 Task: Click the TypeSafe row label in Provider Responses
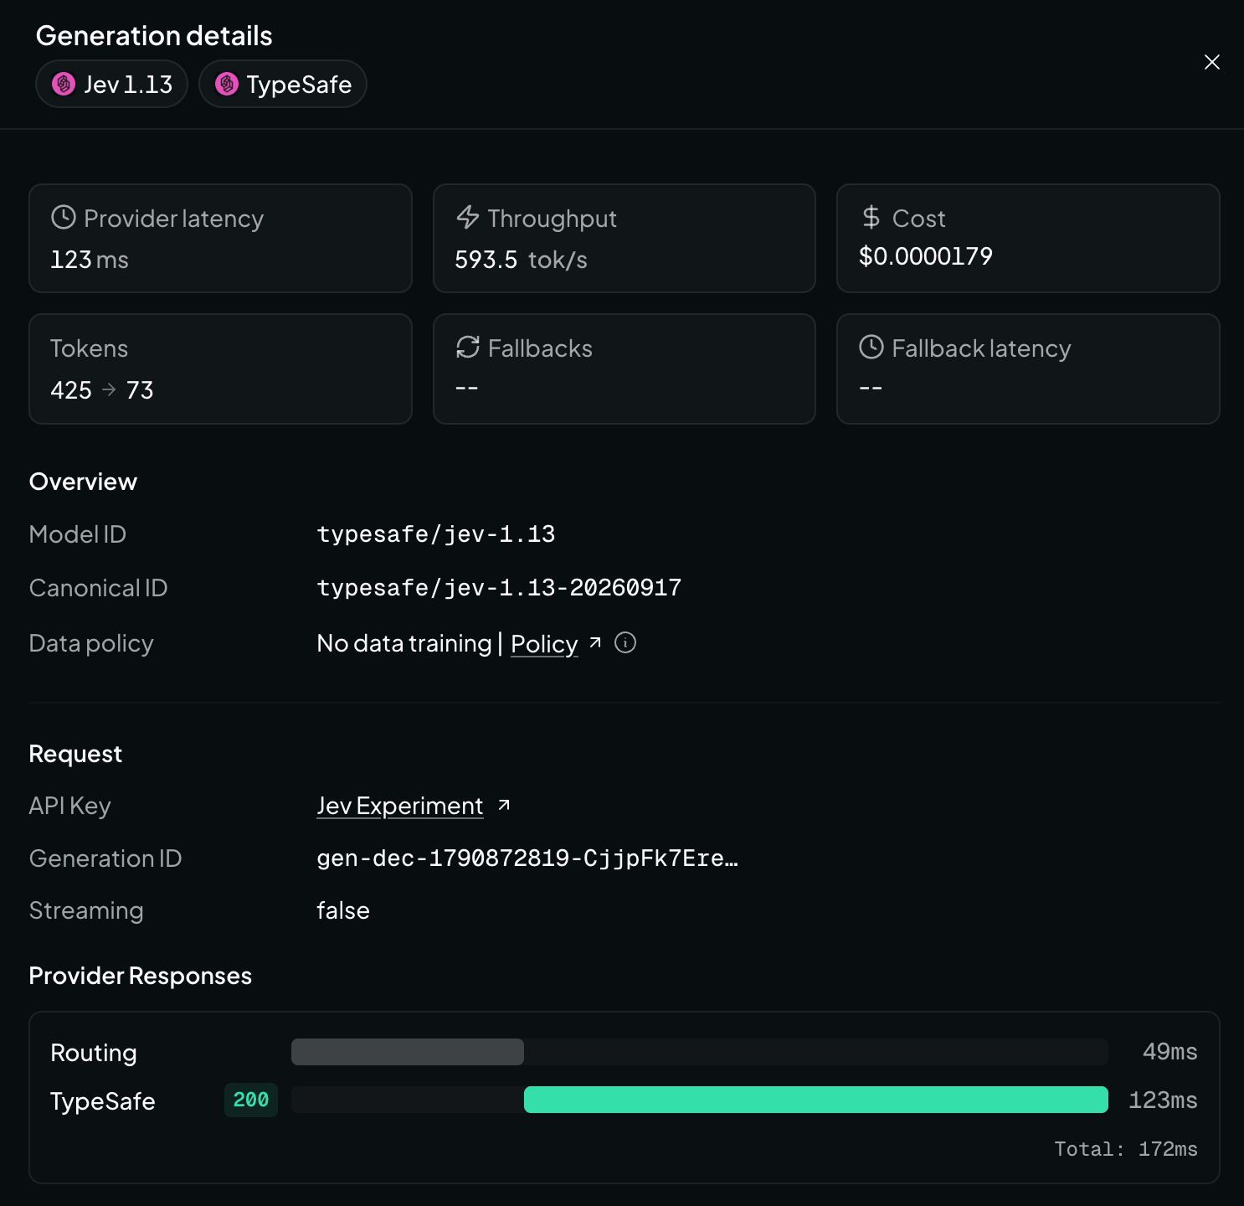tap(103, 1101)
